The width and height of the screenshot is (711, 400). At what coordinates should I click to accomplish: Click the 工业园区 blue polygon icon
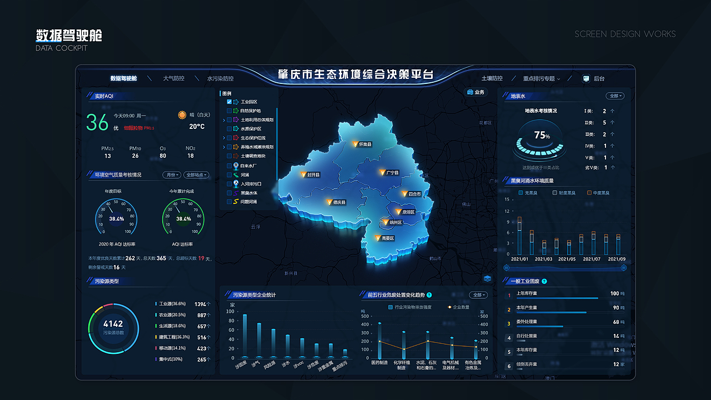pyautogui.click(x=236, y=102)
